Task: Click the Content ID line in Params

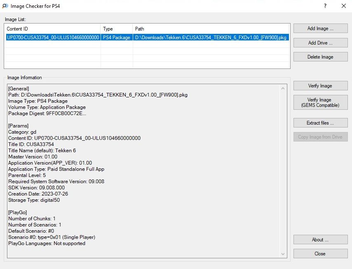Action: 74,138
